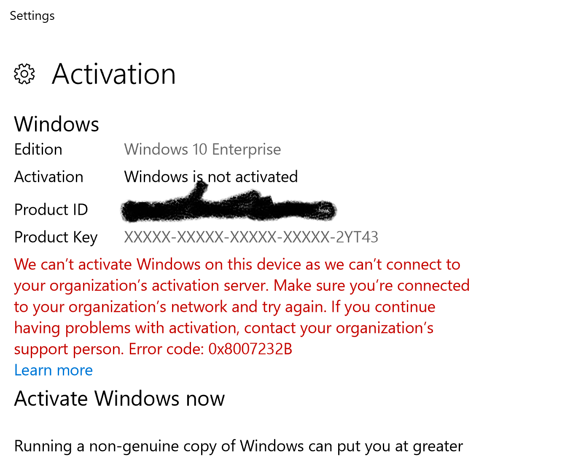573x468 pixels.
Task: Click the Activation status label
Action: [x=49, y=177]
